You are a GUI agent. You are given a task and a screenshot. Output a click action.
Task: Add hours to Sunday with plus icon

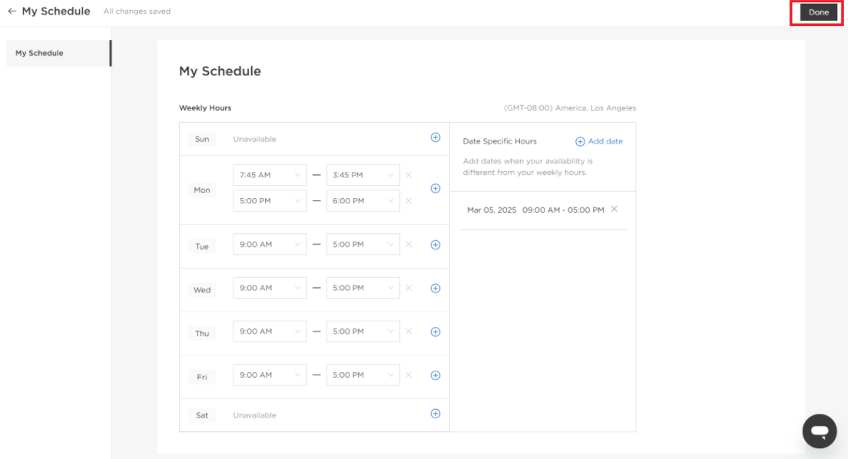click(436, 137)
